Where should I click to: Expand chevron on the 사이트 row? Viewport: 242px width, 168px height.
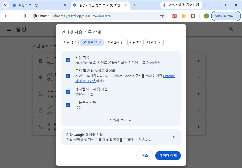coord(198,127)
